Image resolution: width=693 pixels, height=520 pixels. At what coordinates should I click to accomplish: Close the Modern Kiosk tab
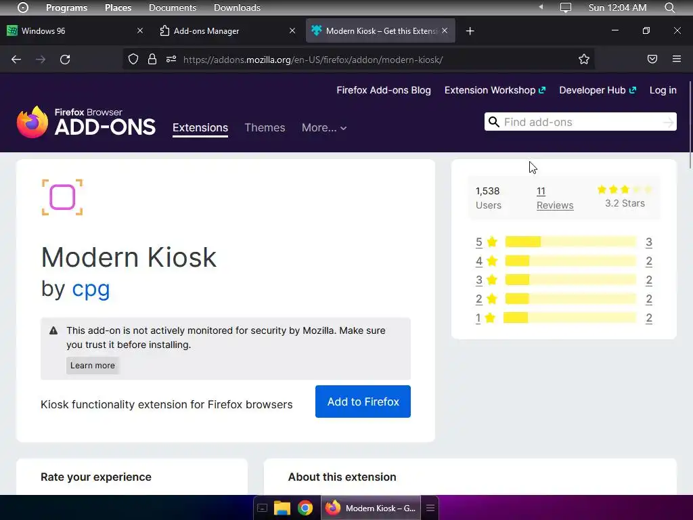(x=445, y=30)
